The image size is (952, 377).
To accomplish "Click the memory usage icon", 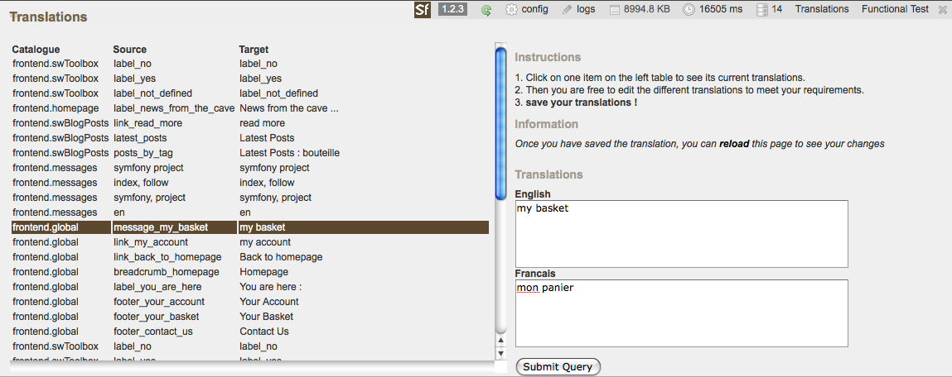I will pos(615,10).
